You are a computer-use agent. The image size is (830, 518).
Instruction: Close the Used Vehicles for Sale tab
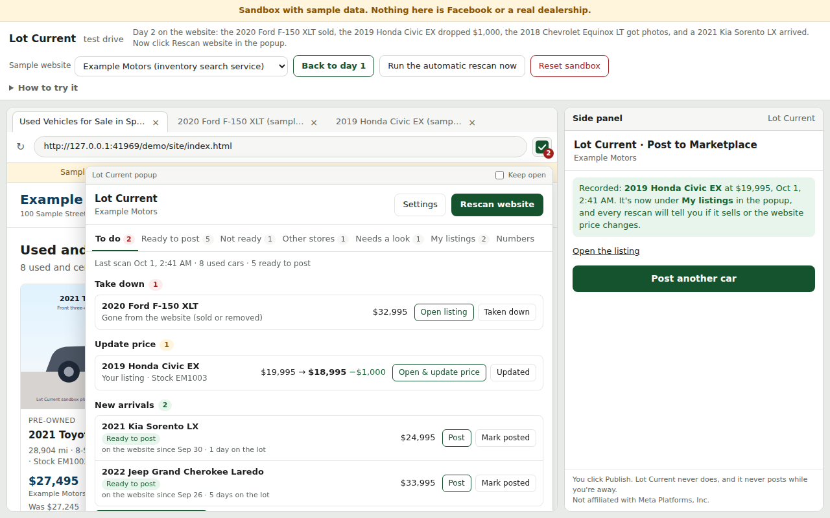pos(156,122)
